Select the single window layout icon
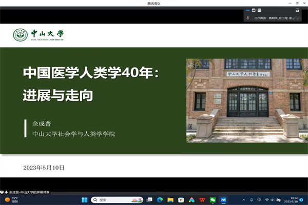308x205 pixels. tap(254, 10)
